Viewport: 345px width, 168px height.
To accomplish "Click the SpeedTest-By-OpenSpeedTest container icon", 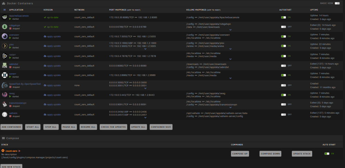I will click(x=4, y=85).
